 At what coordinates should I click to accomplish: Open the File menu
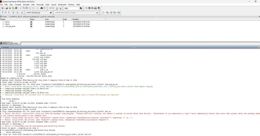[x=2, y=5]
